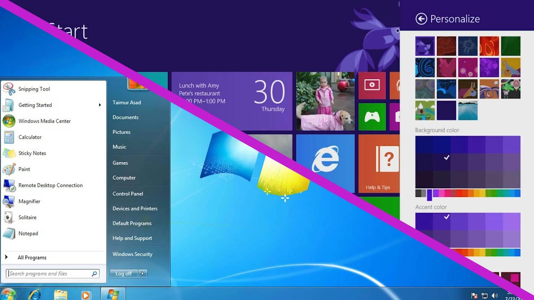Launch Windows Media Center icon
This screenshot has height=300, width=534.
point(9,121)
